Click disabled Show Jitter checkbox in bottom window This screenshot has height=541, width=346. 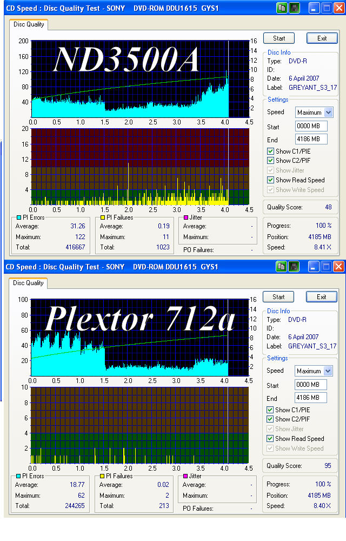click(x=270, y=429)
